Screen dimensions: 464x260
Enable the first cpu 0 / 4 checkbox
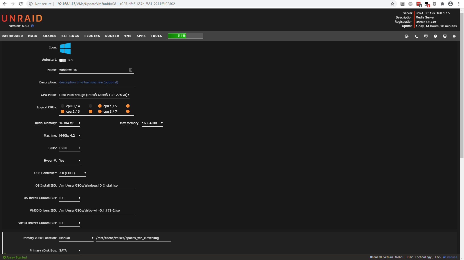point(63,106)
